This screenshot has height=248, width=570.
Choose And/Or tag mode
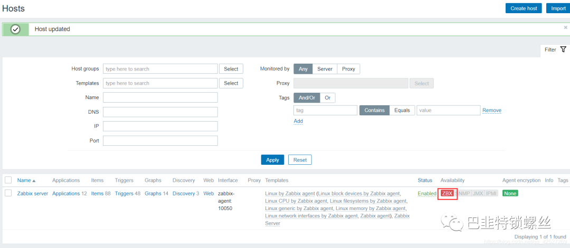(x=307, y=98)
